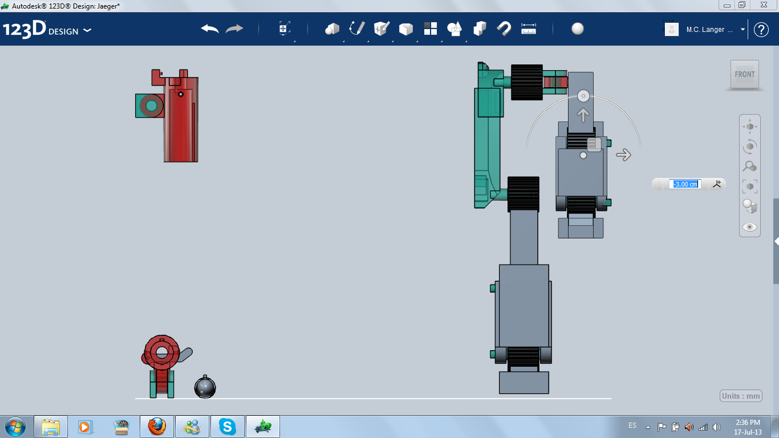Open the Combine tool
The height and width of the screenshot is (438, 779).
point(480,29)
